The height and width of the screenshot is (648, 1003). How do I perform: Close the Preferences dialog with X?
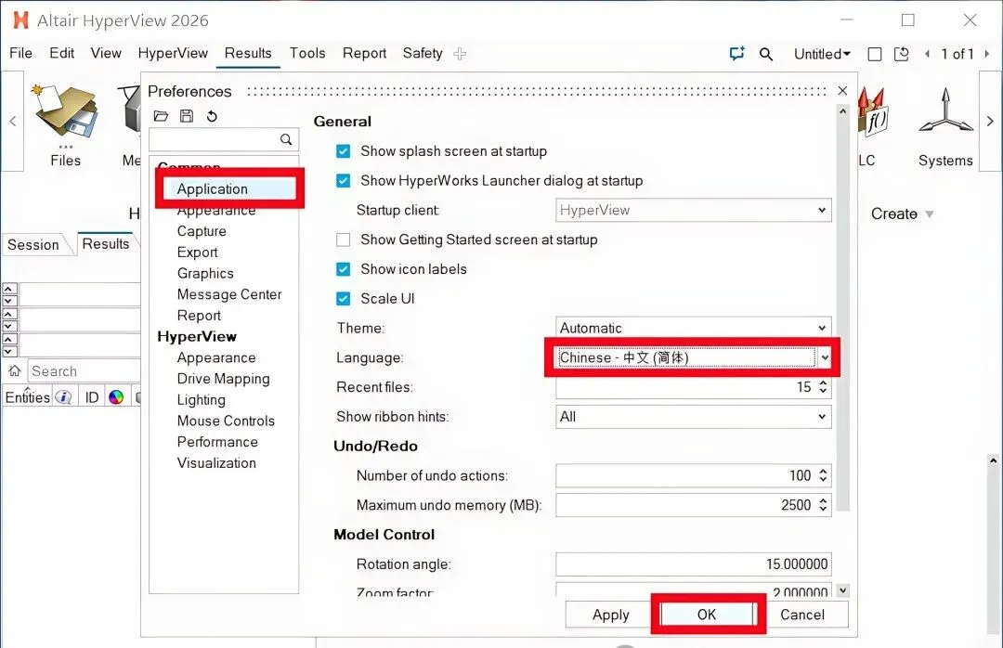point(842,91)
